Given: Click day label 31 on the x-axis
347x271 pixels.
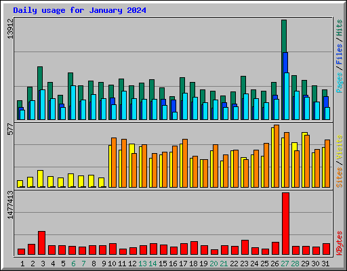Looking at the screenshot, I should (325, 264).
